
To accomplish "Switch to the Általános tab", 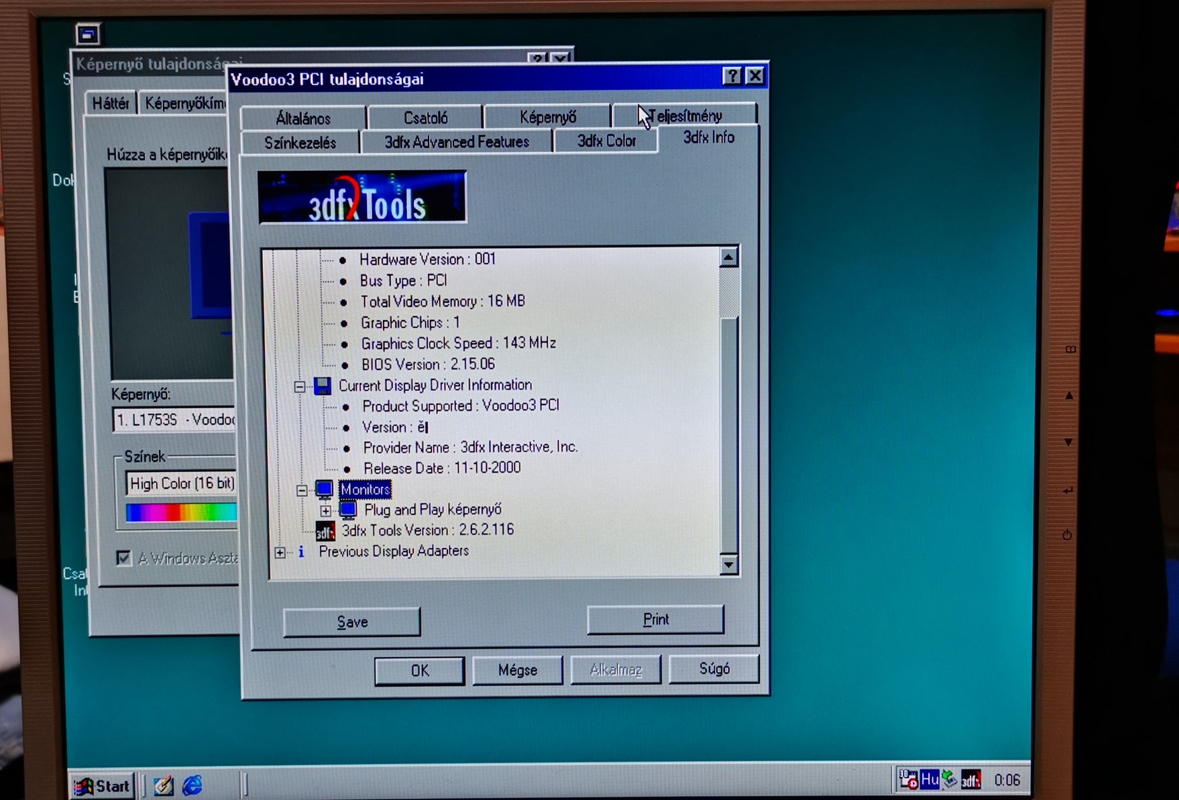I will coord(303,118).
